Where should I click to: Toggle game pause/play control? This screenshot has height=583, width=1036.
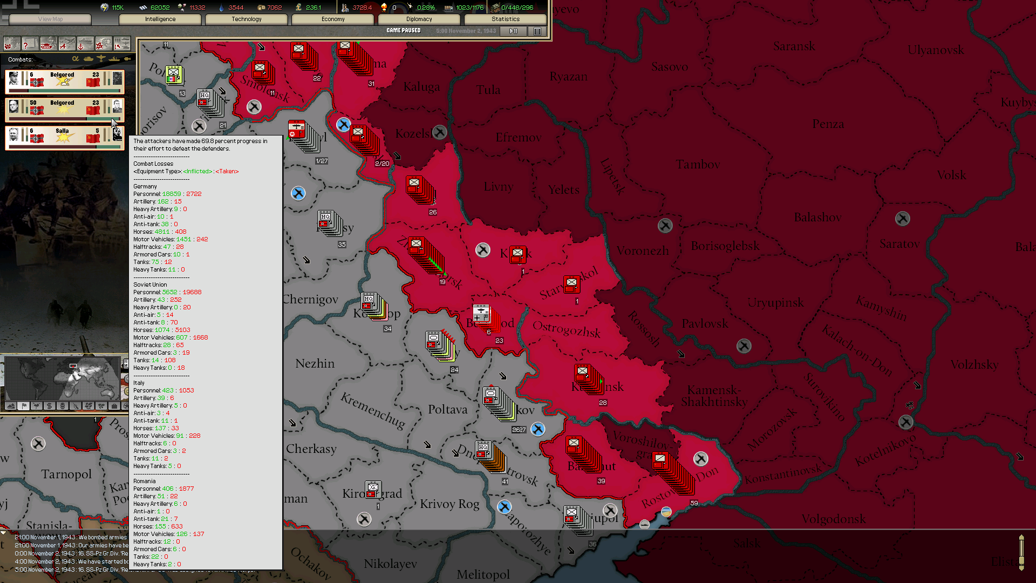pos(513,31)
